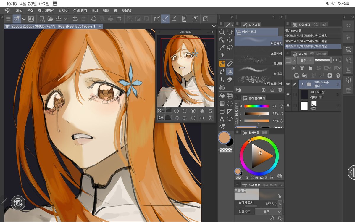Select the Text tool
The width and height of the screenshot is (355, 222).
pyautogui.click(x=222, y=119)
